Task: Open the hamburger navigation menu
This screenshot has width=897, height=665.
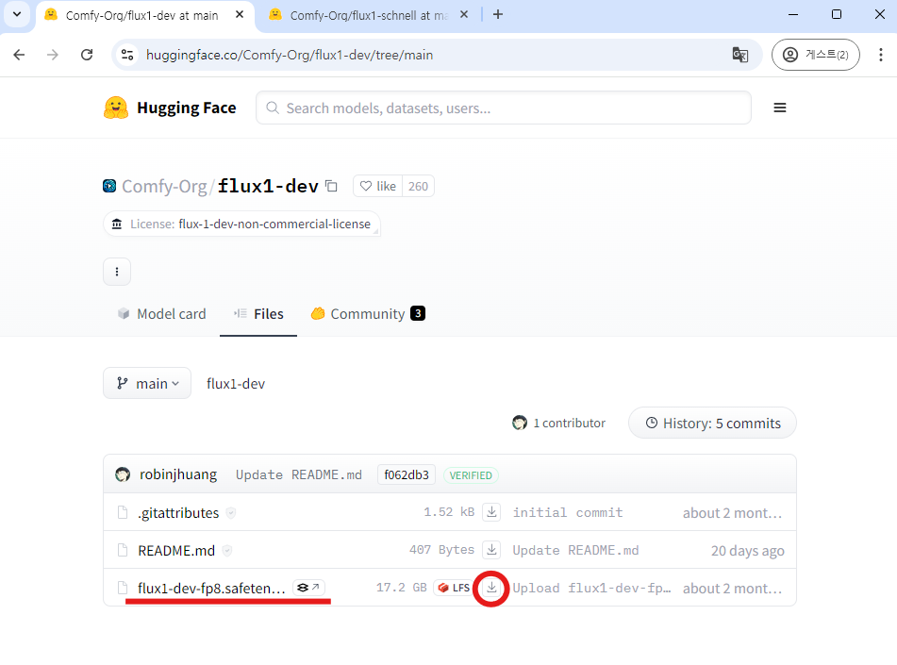Action: (780, 108)
